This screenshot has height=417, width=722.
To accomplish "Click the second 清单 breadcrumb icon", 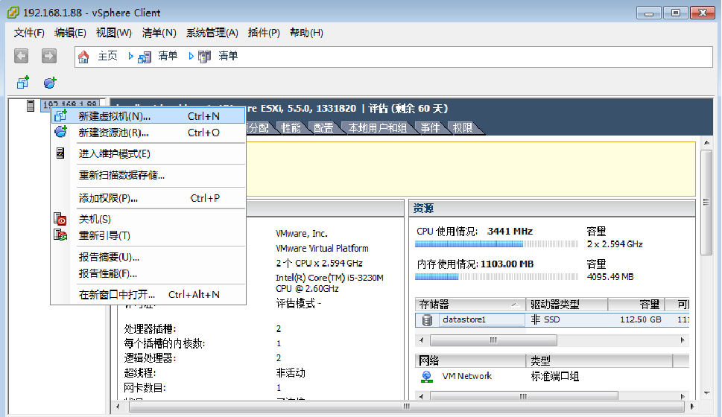I will pyautogui.click(x=204, y=57).
